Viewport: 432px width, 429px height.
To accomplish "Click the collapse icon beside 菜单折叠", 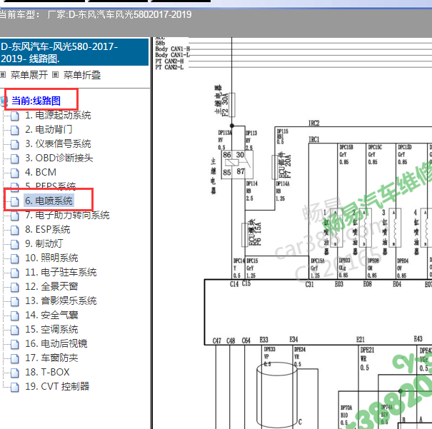I will [56, 75].
